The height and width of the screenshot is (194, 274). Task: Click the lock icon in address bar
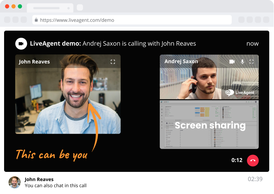coord(36,20)
